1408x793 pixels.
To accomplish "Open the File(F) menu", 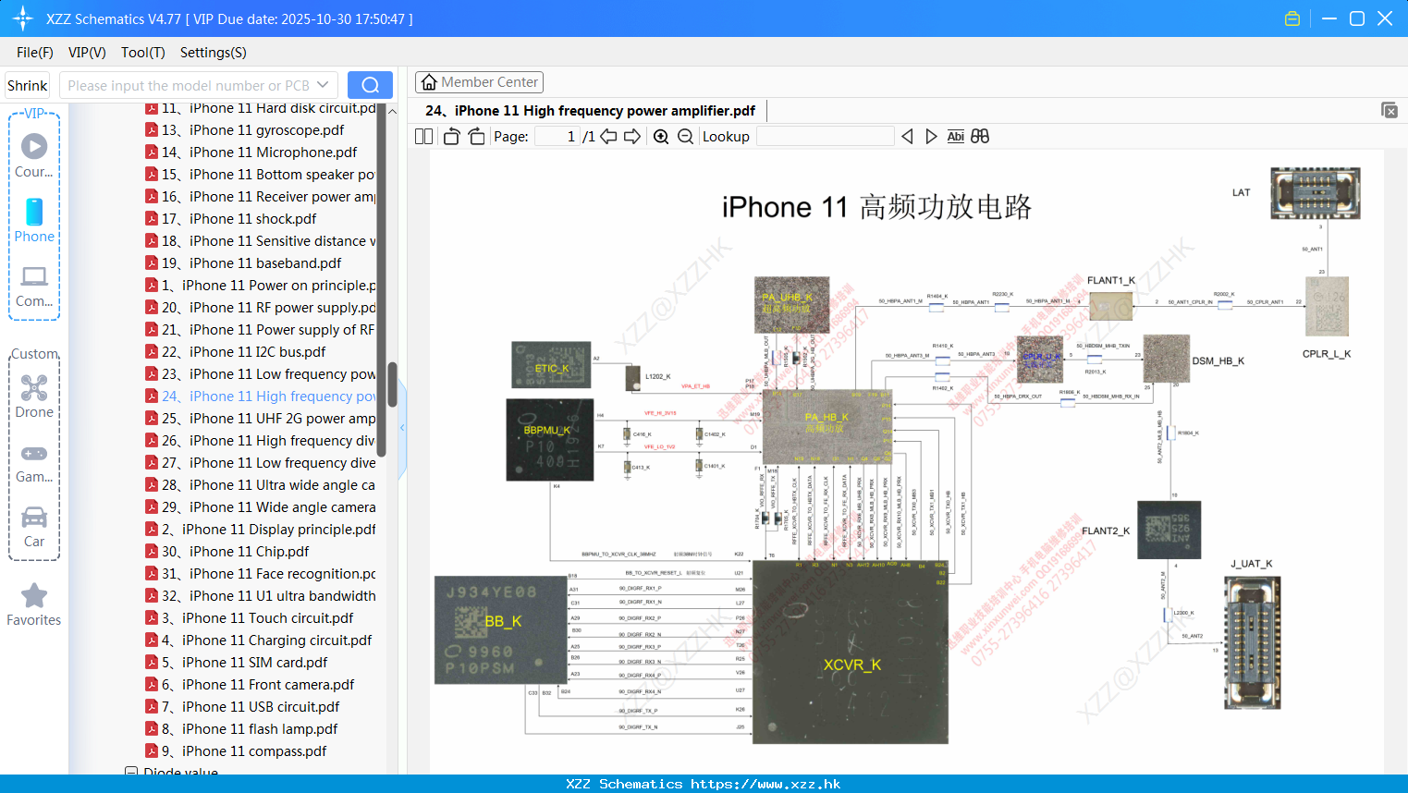I will click(x=35, y=53).
